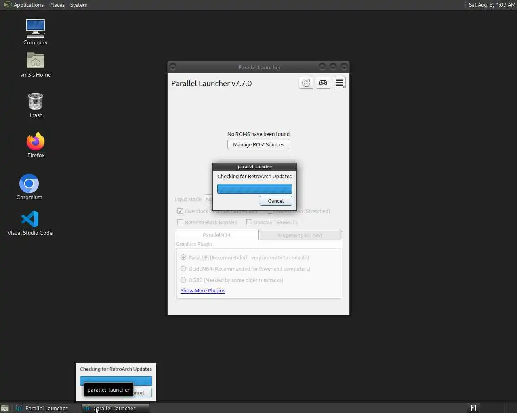The height and width of the screenshot is (413, 517).
Task: Open the Places menu
Action: click(x=57, y=5)
